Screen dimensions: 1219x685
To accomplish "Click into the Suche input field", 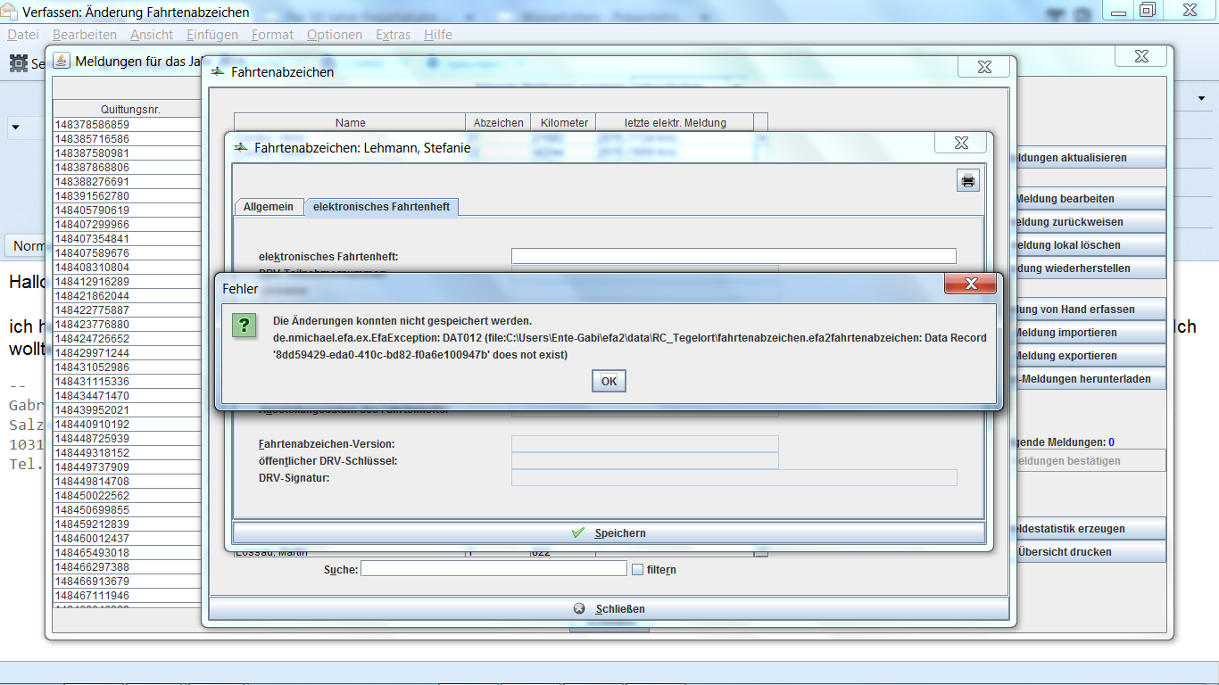I will click(493, 569).
